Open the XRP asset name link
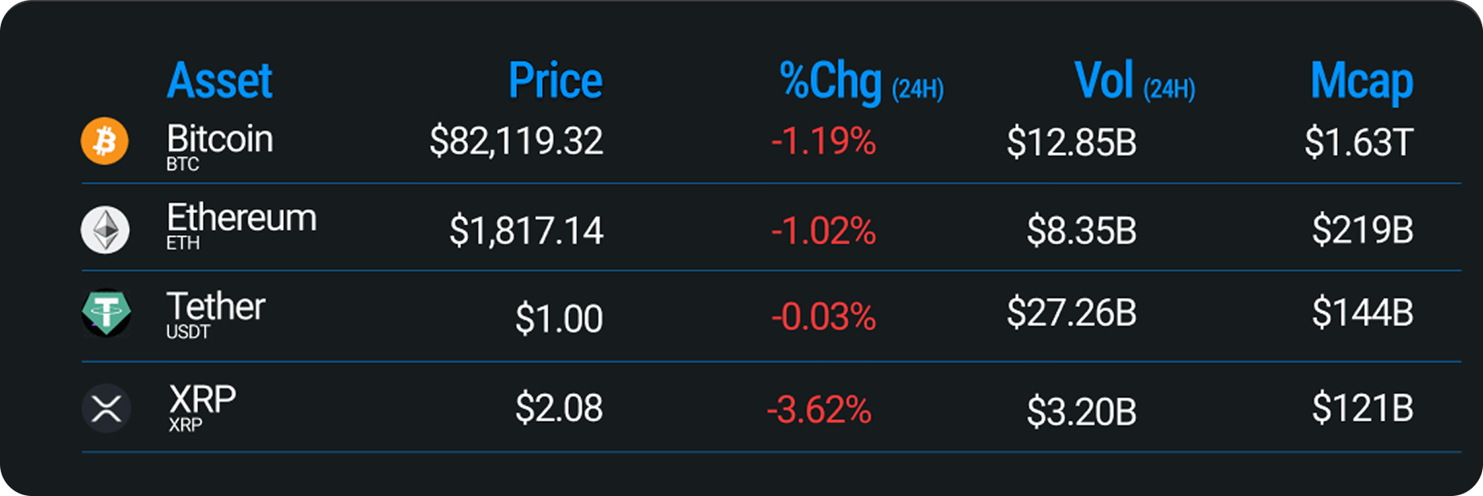The height and width of the screenshot is (496, 1483). point(202,399)
